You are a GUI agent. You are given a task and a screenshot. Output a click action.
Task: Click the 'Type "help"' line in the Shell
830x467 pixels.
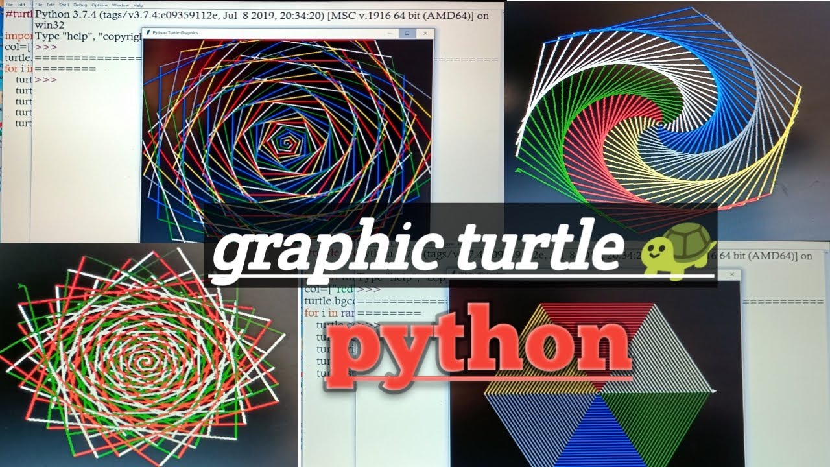(x=88, y=36)
